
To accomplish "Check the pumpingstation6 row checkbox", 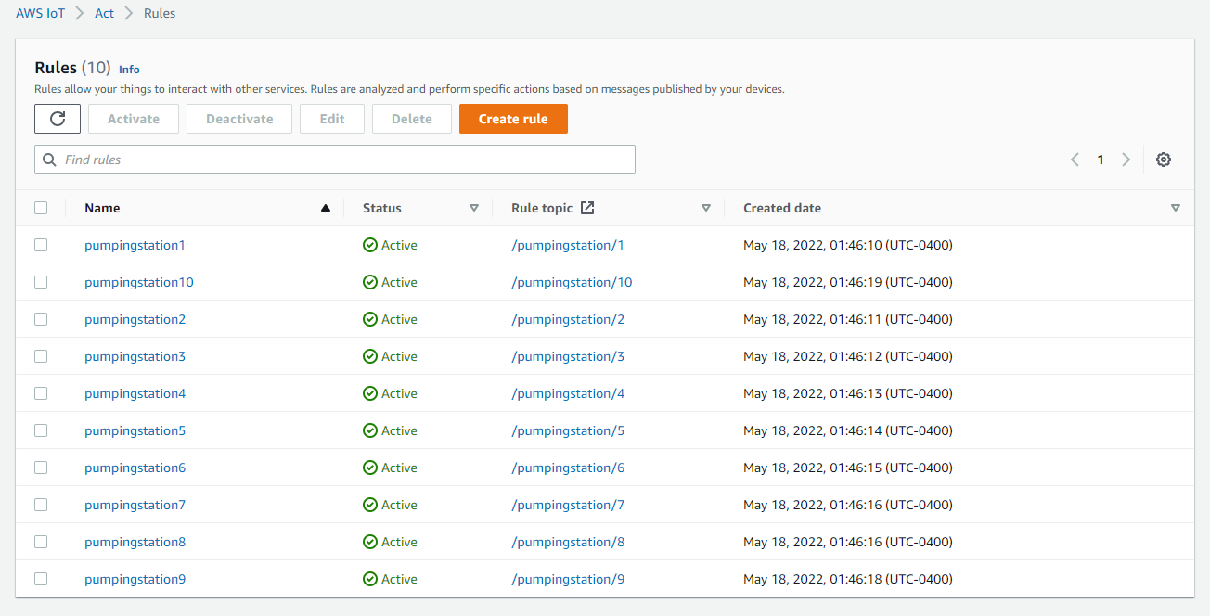I will tap(41, 468).
